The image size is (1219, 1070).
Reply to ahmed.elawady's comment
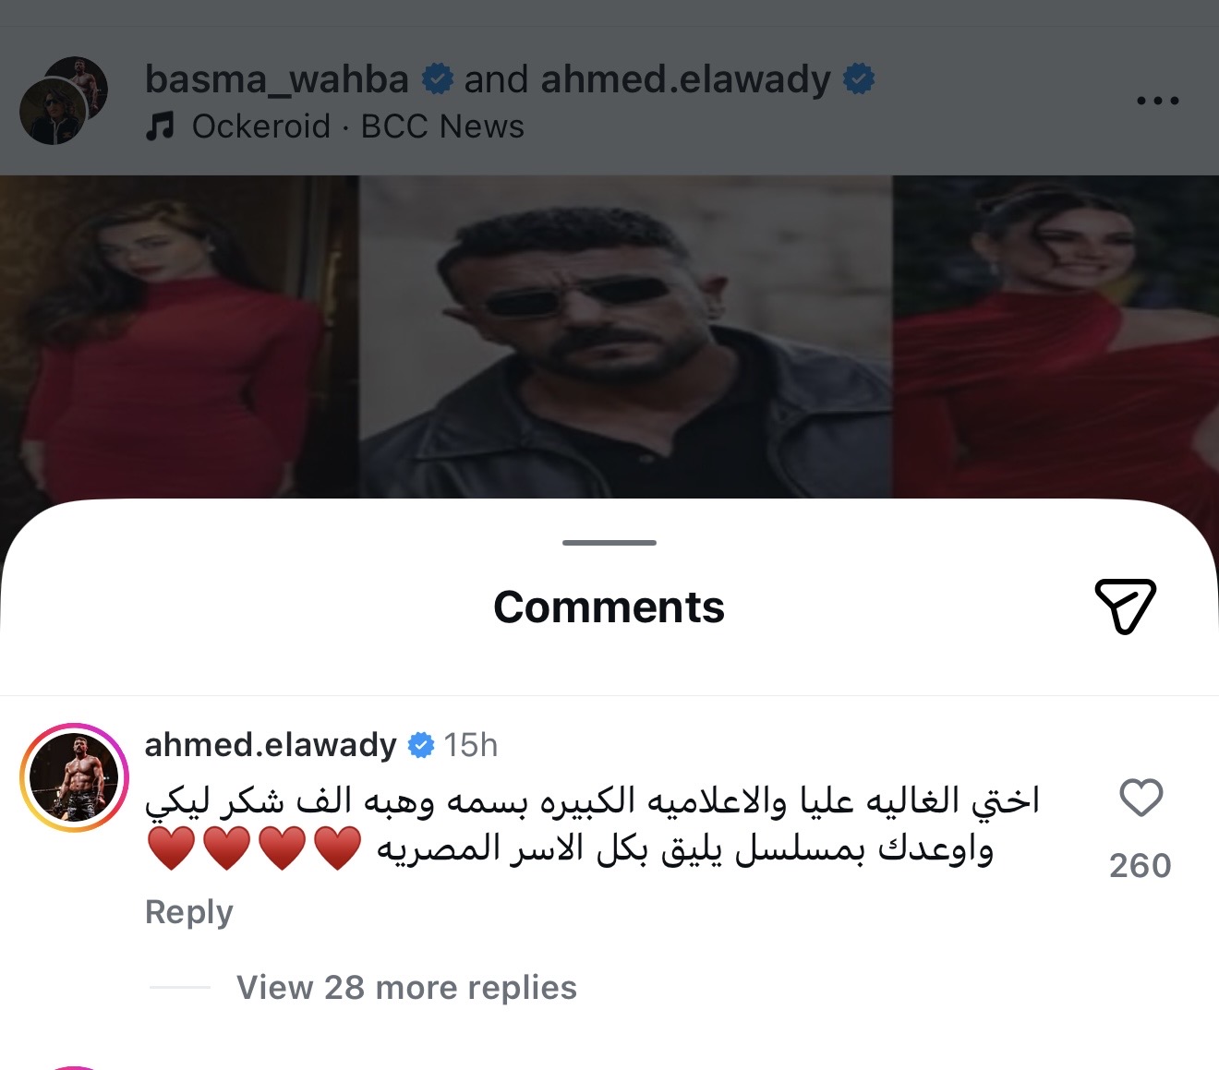tap(189, 912)
